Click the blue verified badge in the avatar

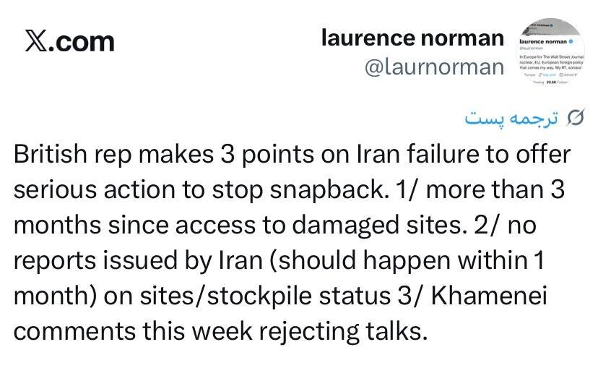click(571, 43)
